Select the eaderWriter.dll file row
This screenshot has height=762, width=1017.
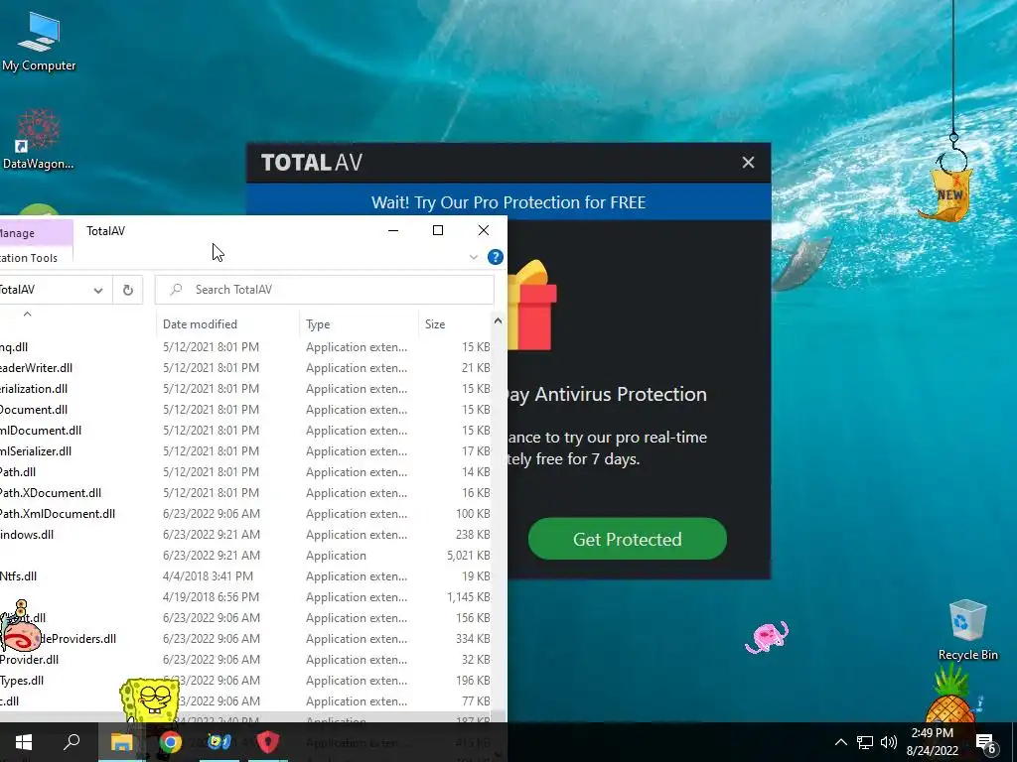245,368
